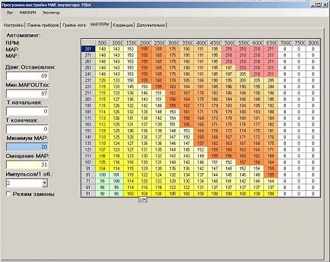Switch to the График лога tab

click(x=74, y=25)
